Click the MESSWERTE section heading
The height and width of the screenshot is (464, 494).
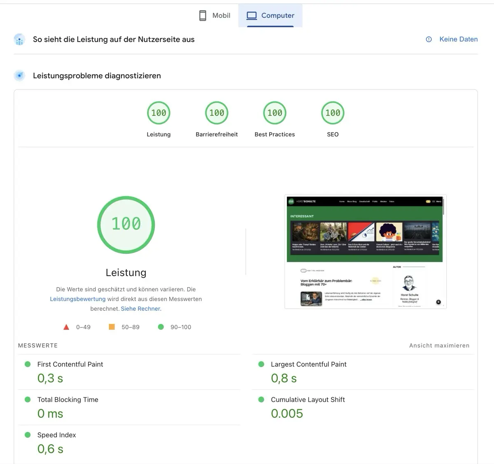pos(38,345)
